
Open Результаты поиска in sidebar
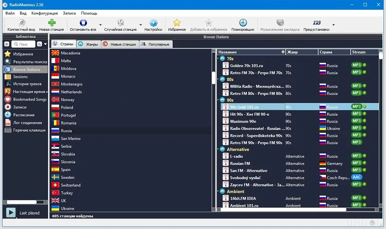click(25, 62)
